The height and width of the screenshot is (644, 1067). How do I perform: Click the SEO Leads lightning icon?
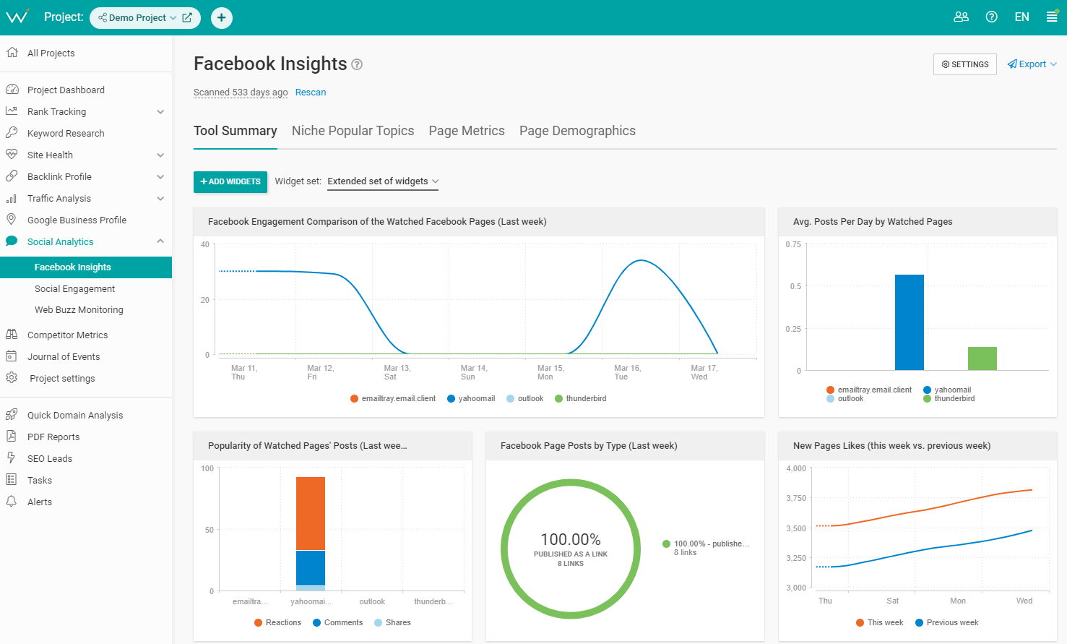tap(12, 458)
